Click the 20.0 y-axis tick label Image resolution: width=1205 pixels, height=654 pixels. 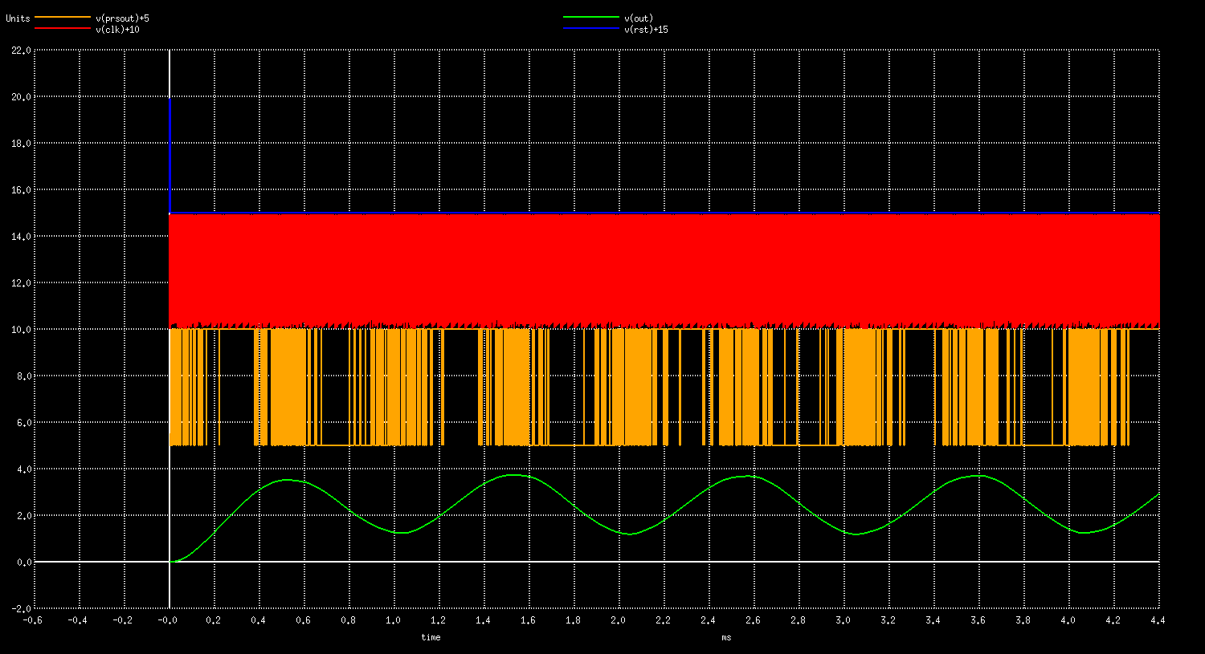[x=22, y=97]
